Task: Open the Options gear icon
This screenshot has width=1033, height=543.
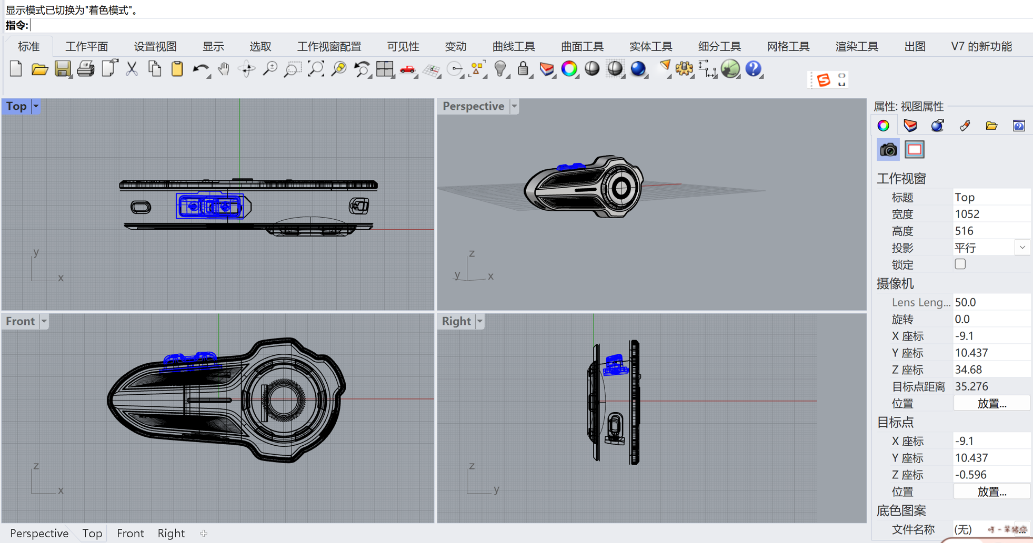Action: click(x=684, y=69)
